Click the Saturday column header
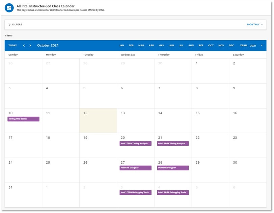 coord(238,55)
